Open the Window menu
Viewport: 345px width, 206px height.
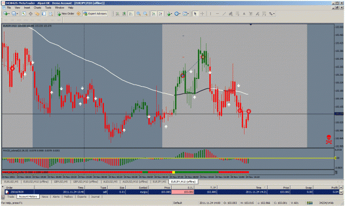[60, 8]
